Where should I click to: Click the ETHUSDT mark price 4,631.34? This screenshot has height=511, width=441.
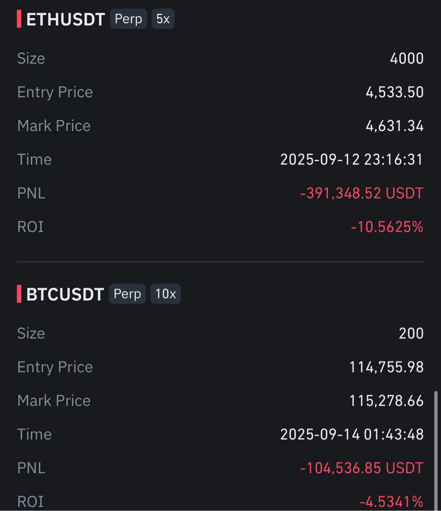pyautogui.click(x=394, y=126)
